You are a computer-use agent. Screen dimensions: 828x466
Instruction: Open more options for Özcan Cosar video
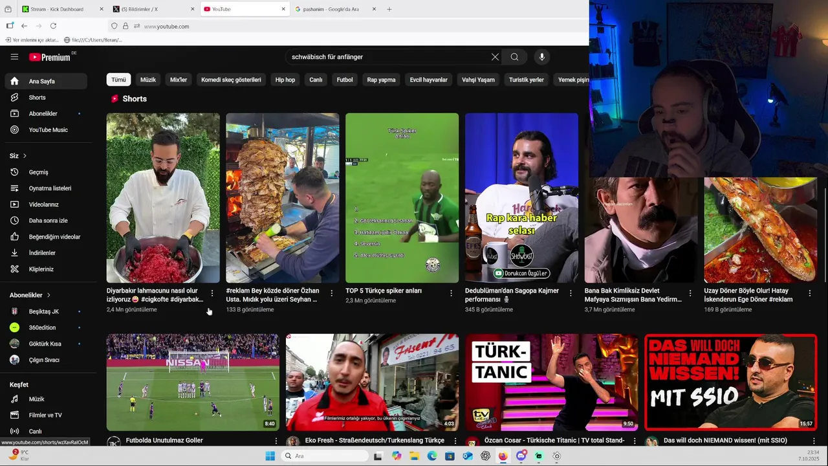634,441
